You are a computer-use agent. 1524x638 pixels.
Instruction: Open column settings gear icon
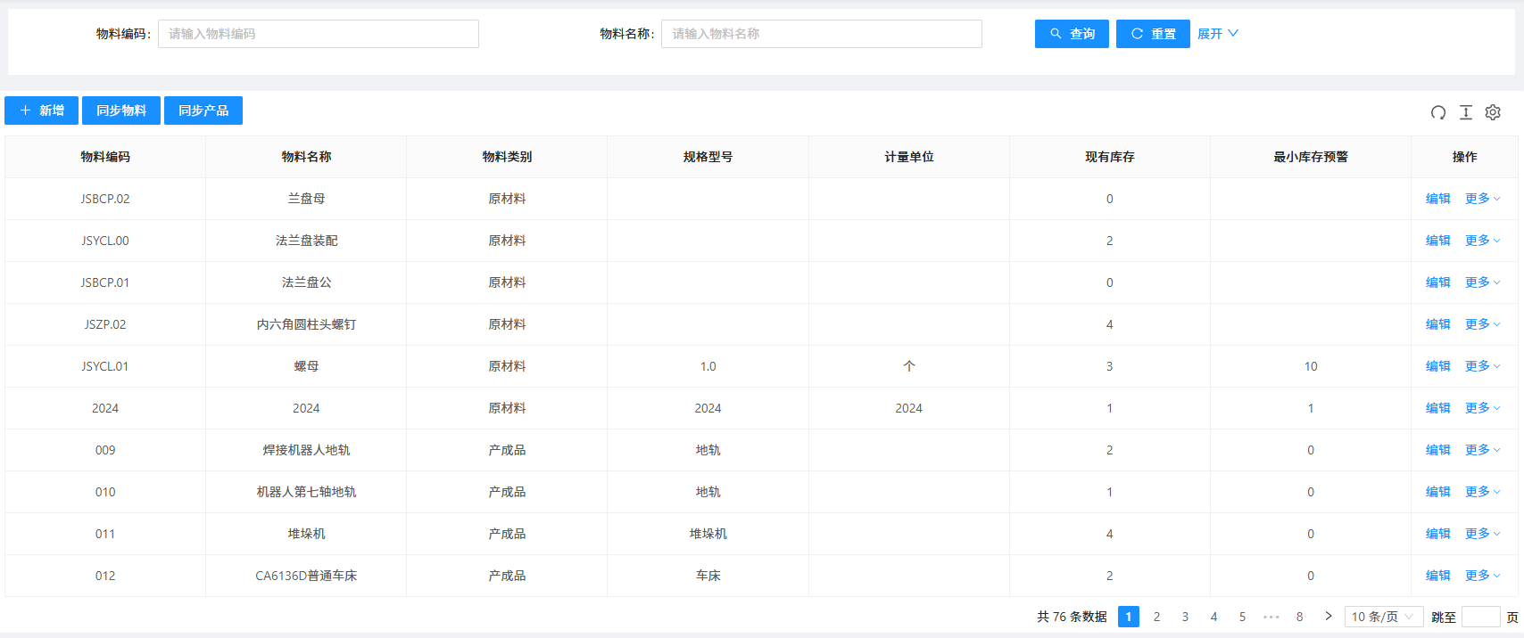[1493, 112]
